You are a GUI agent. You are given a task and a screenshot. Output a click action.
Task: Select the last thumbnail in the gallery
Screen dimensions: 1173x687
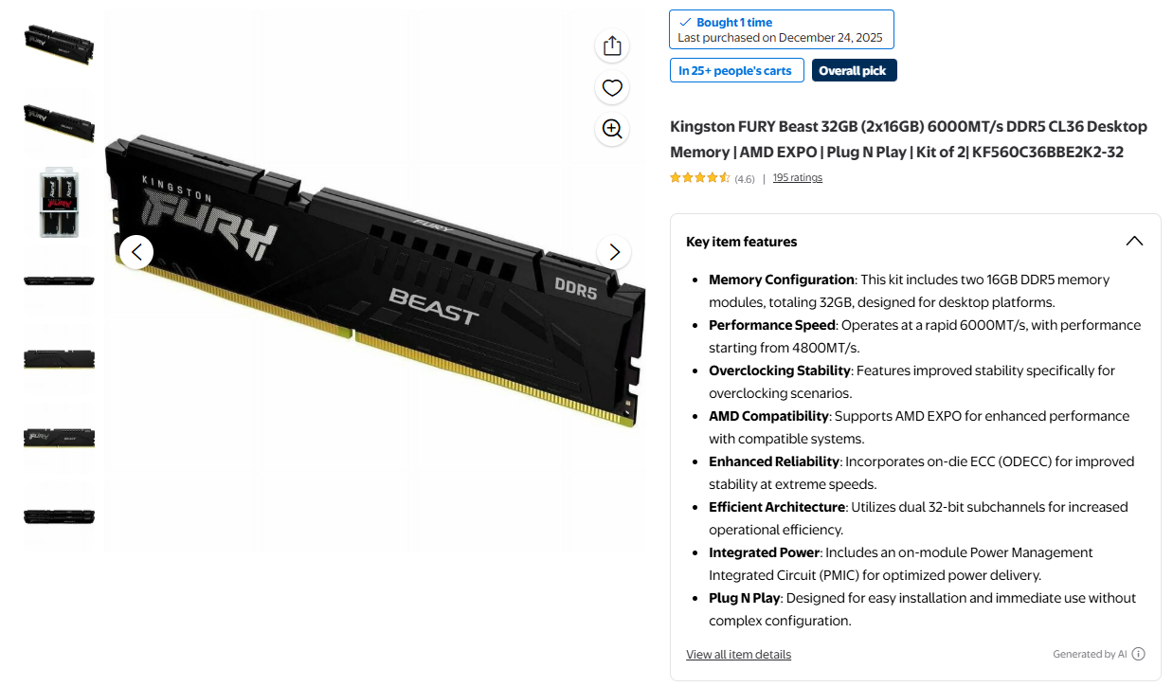point(59,516)
